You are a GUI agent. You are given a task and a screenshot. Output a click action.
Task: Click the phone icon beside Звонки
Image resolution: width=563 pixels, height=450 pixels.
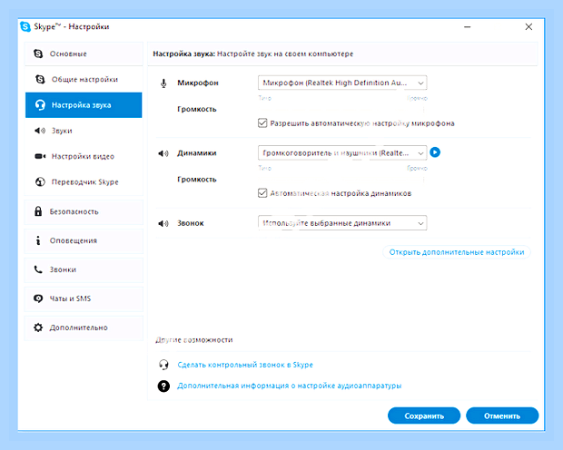click(x=38, y=269)
